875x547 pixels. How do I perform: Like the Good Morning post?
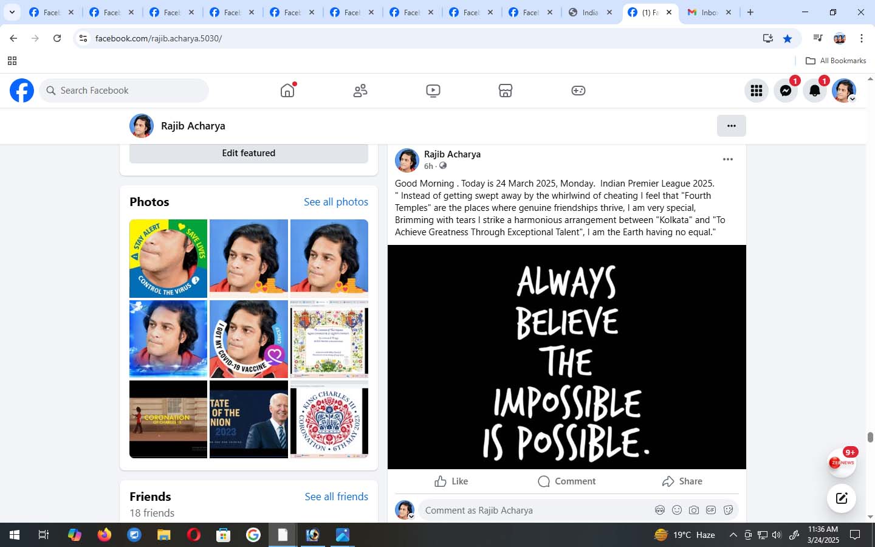tap(451, 481)
